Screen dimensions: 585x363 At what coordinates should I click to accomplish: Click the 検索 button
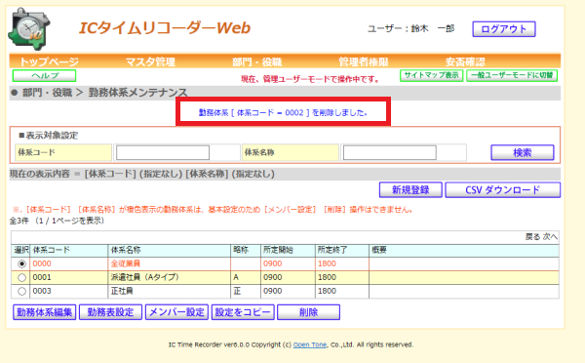pyautogui.click(x=523, y=153)
